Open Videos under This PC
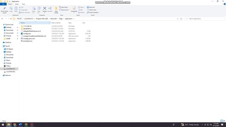The image size is (226, 127). pos(8,66)
